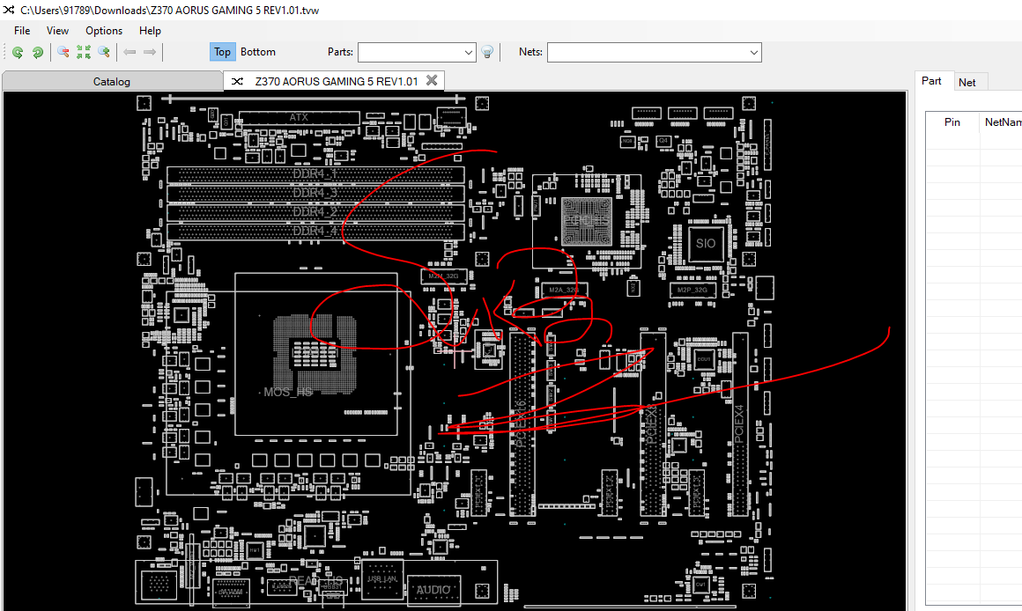1022x611 pixels.
Task: Switch to the Bottom side view
Action: coord(258,52)
